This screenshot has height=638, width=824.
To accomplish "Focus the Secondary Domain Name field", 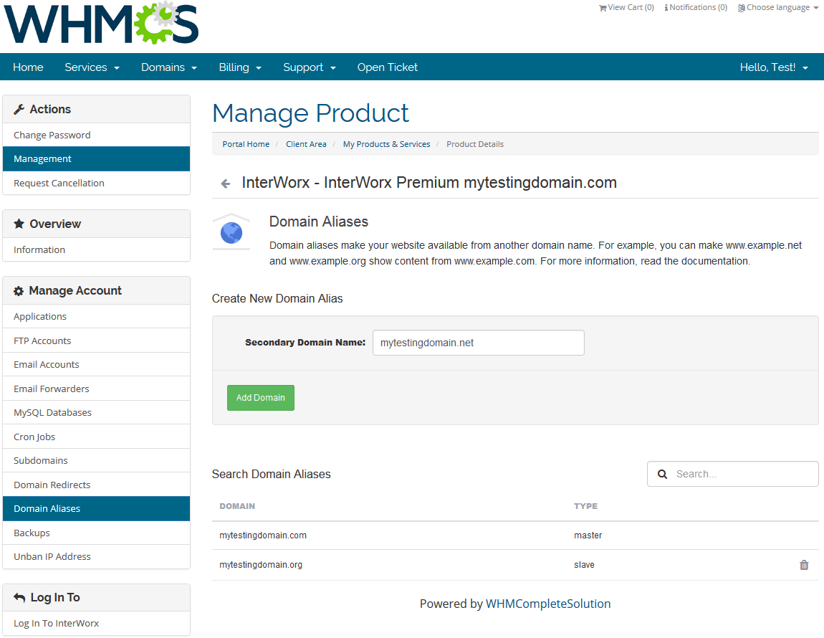I will [478, 343].
